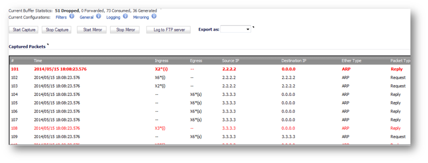Click X6*(i) ingress in row 102

pos(160,78)
